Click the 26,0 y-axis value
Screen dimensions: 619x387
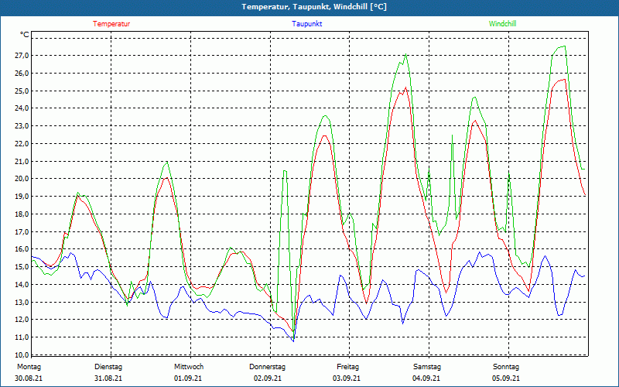pyautogui.click(x=22, y=74)
